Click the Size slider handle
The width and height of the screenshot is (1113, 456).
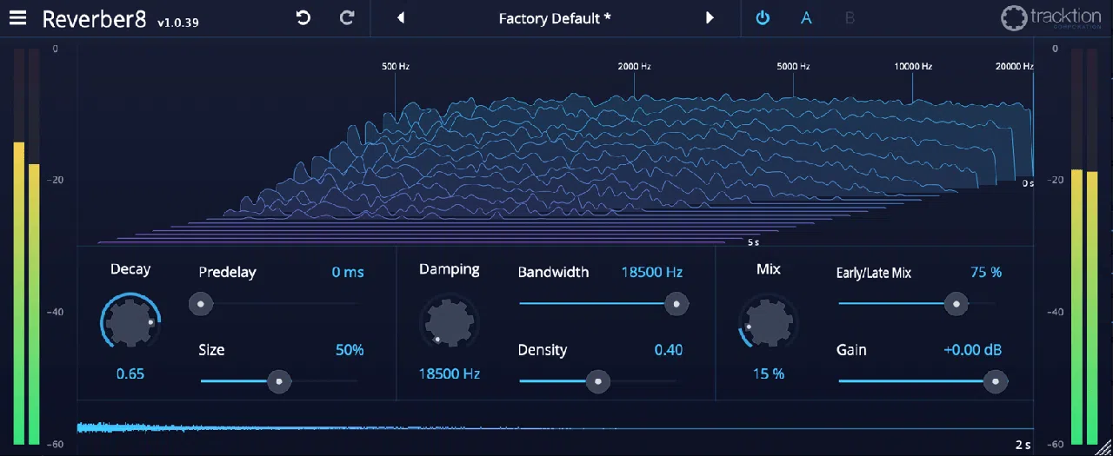(278, 381)
